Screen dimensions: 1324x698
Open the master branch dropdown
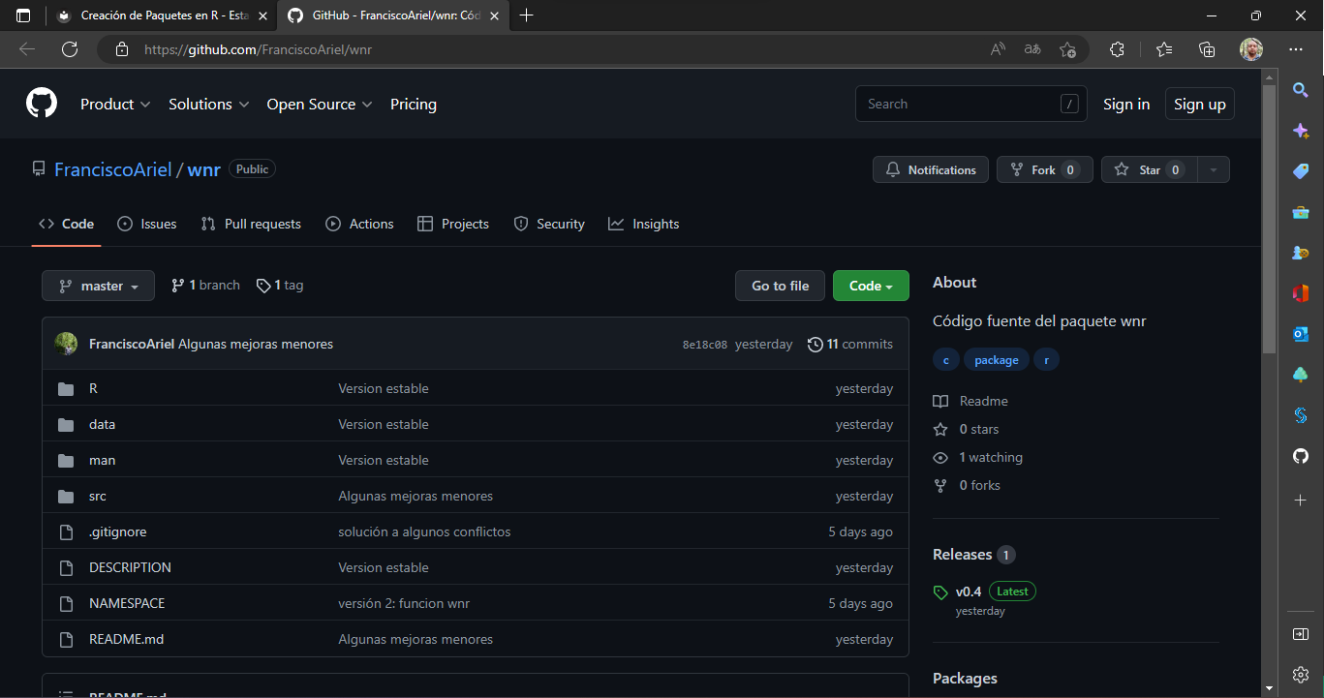coord(98,286)
